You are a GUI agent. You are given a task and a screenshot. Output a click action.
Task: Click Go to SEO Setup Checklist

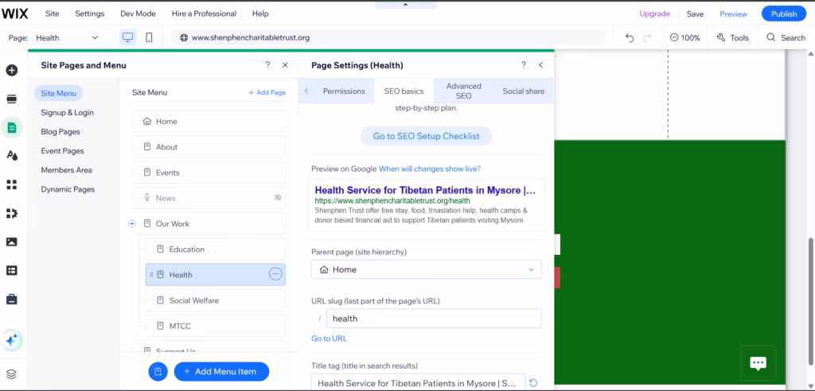pyautogui.click(x=427, y=136)
